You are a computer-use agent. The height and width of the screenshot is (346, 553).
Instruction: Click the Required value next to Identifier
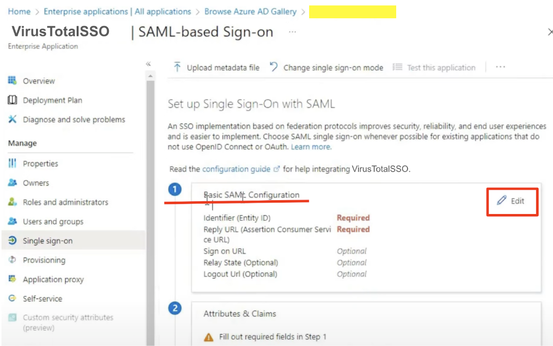click(x=353, y=218)
